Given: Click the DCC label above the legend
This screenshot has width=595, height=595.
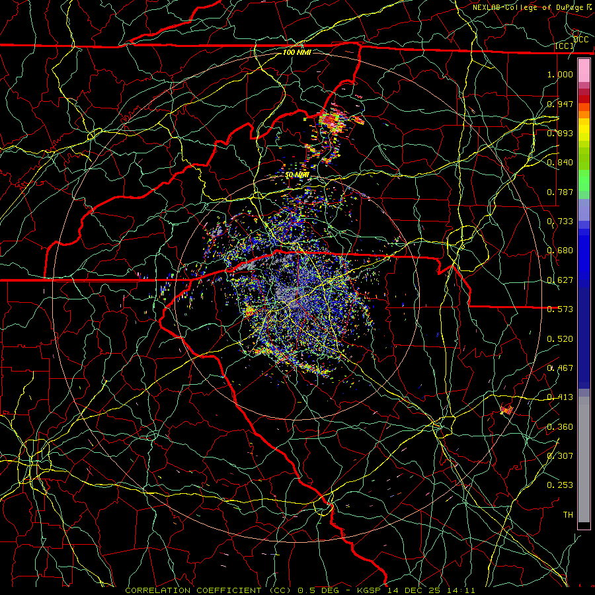Looking at the screenshot, I should pos(580,40).
